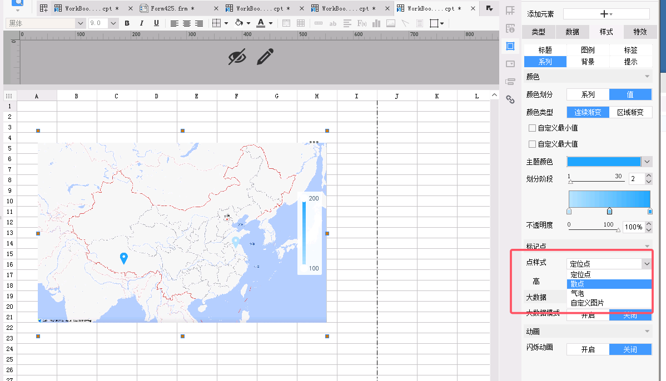Open the 点样式 combo box arrow
Screen dimensions: 666x381
click(647, 263)
